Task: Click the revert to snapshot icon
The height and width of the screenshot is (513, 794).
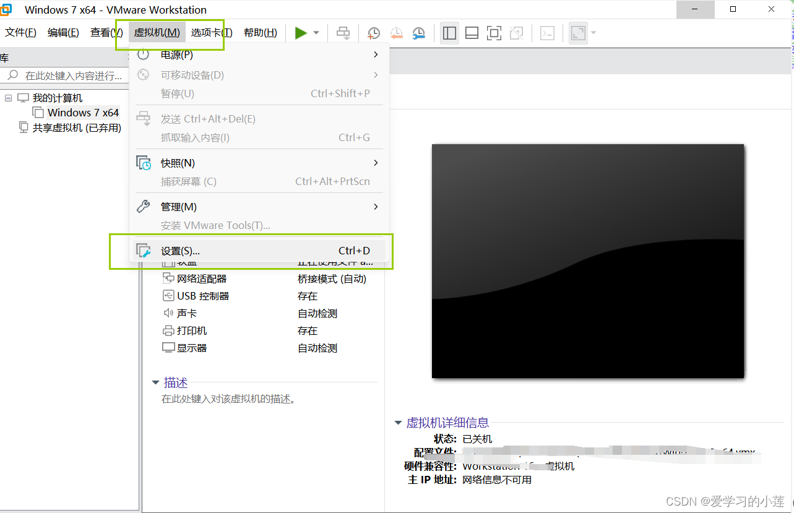Action: click(396, 33)
